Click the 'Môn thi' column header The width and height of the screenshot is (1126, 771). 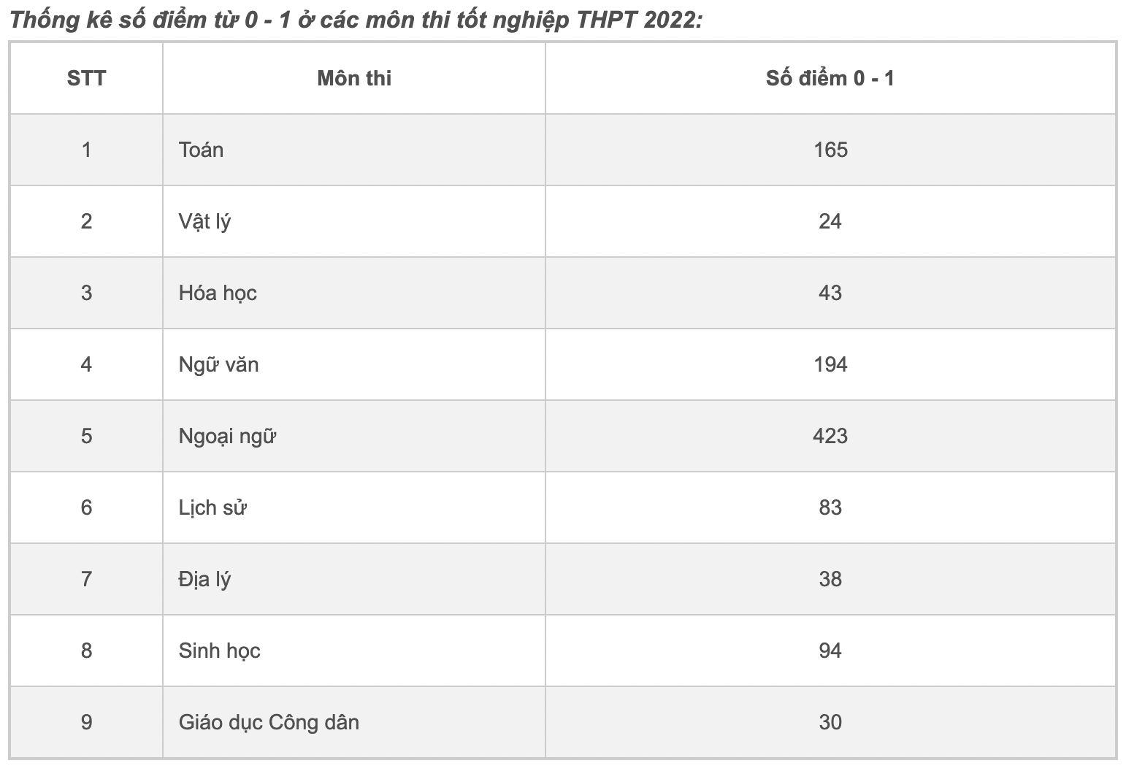354,78
